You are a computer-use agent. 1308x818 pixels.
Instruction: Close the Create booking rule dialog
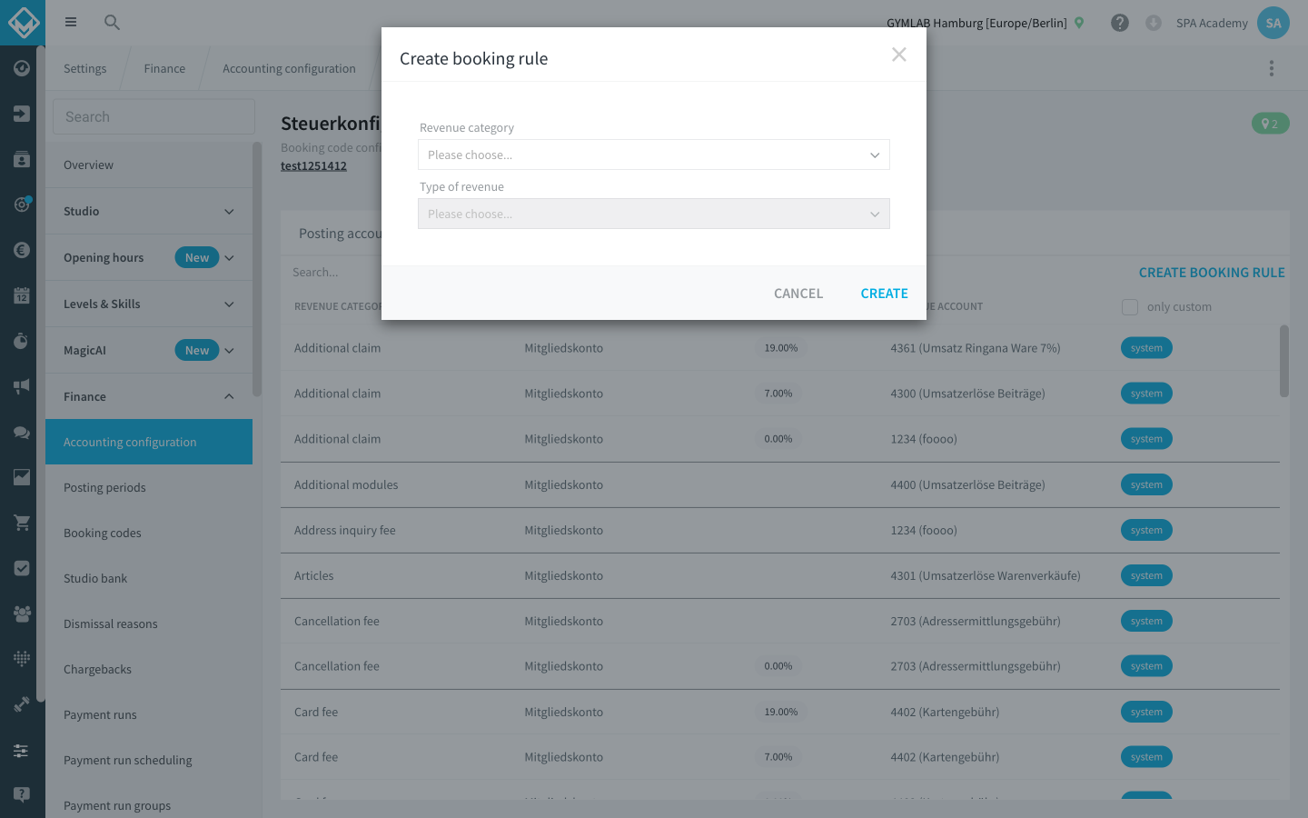(x=899, y=55)
